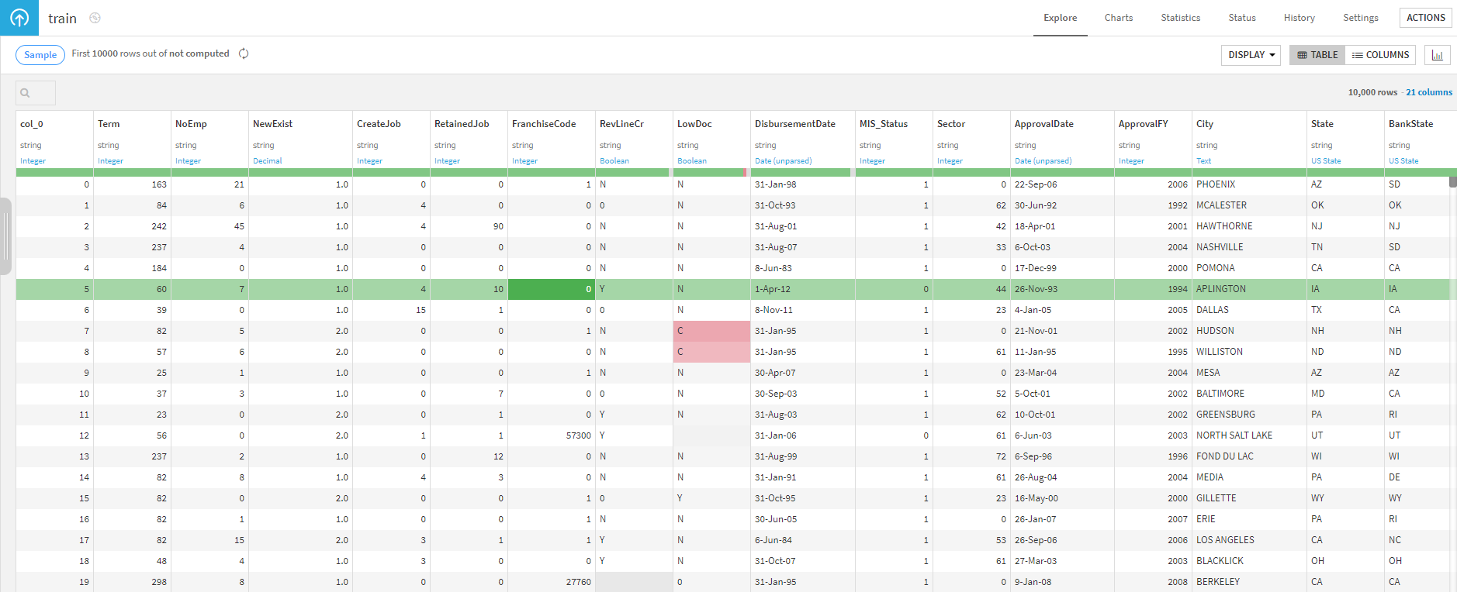The height and width of the screenshot is (592, 1457).
Task: Open the ACTIONS menu
Action: [x=1425, y=18]
